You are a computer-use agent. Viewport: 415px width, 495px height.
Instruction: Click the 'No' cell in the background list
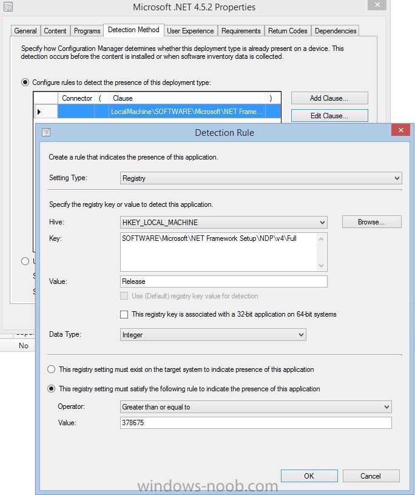pos(24,346)
